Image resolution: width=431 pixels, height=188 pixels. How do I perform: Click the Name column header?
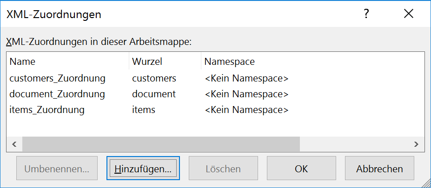point(22,62)
